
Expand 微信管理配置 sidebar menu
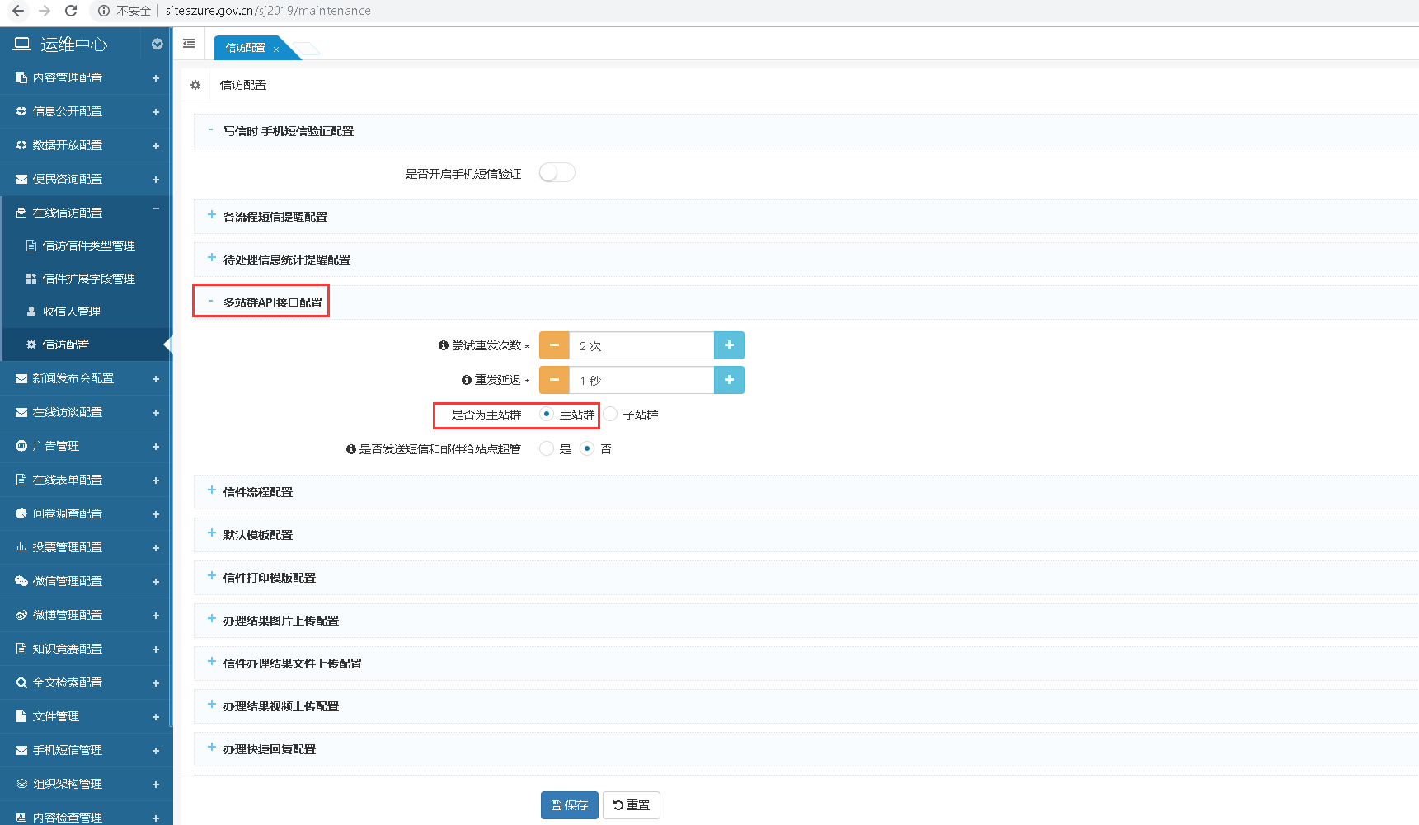[x=67, y=581]
